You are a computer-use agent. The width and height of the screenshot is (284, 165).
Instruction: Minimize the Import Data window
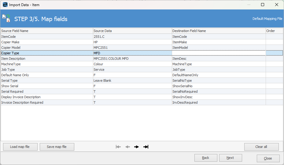click(x=249, y=5)
